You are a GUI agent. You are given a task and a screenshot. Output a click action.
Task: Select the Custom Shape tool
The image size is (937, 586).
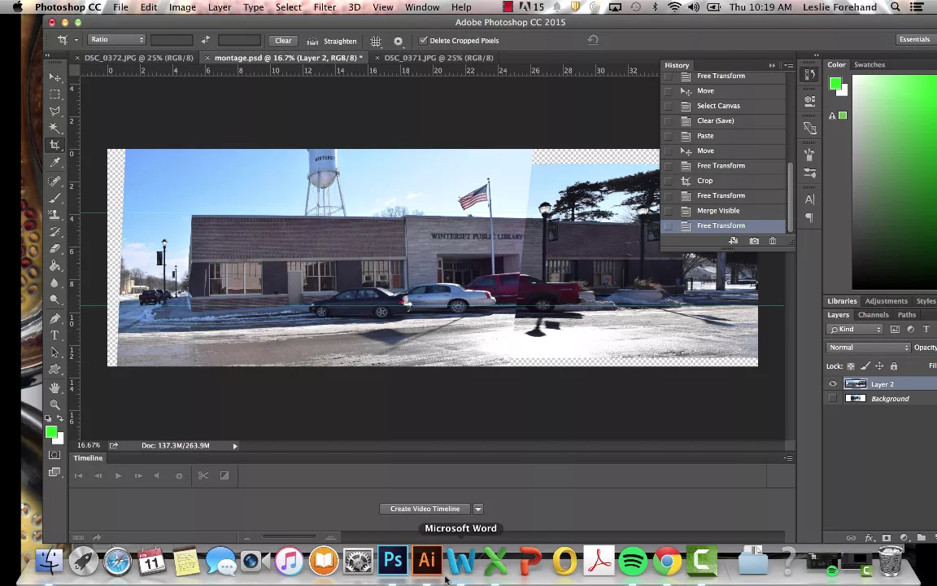tap(54, 369)
